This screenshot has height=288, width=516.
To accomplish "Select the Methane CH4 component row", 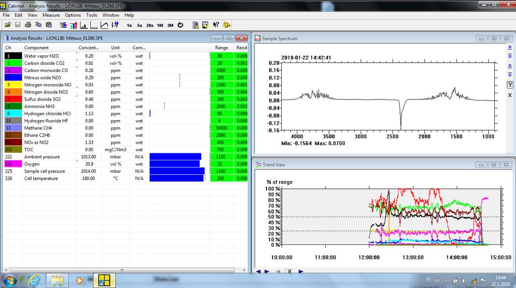I will click(125, 128).
